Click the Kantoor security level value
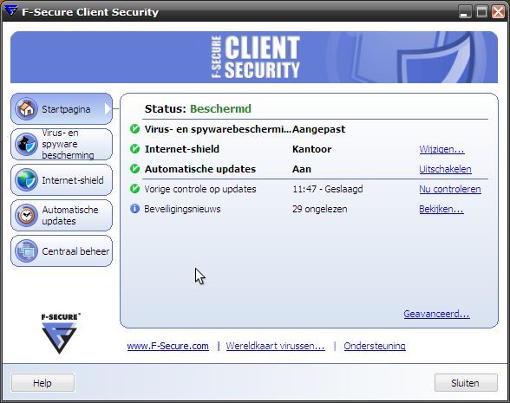 click(x=312, y=149)
